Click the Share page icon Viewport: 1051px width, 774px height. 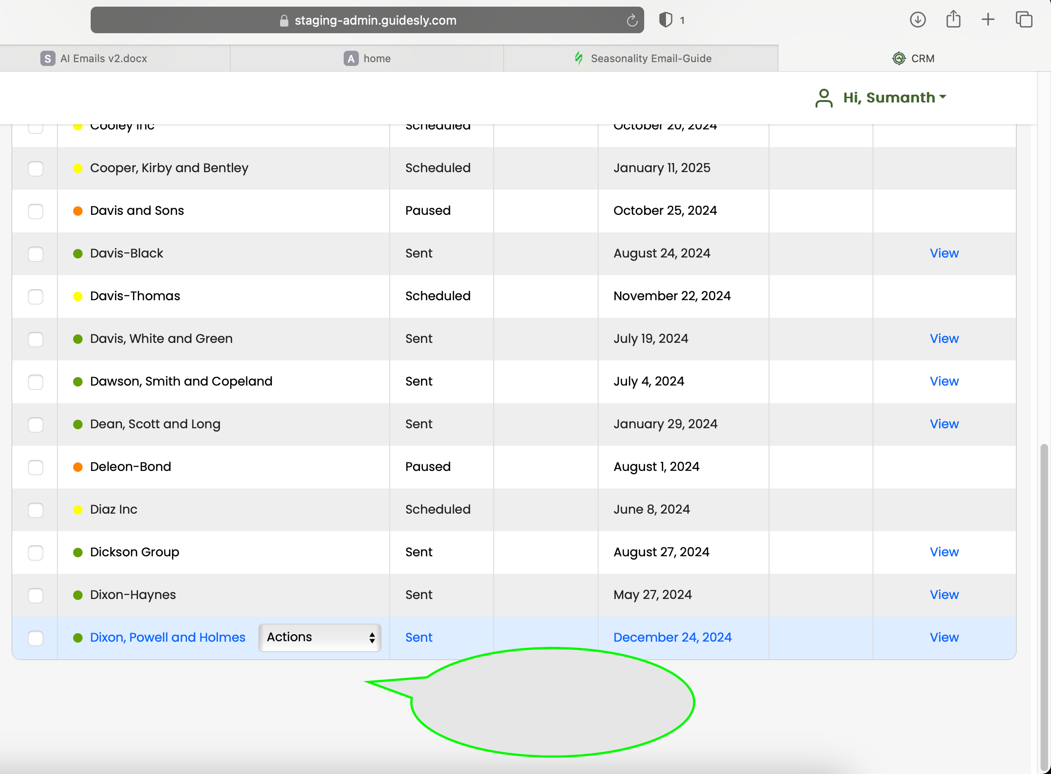pyautogui.click(x=953, y=20)
